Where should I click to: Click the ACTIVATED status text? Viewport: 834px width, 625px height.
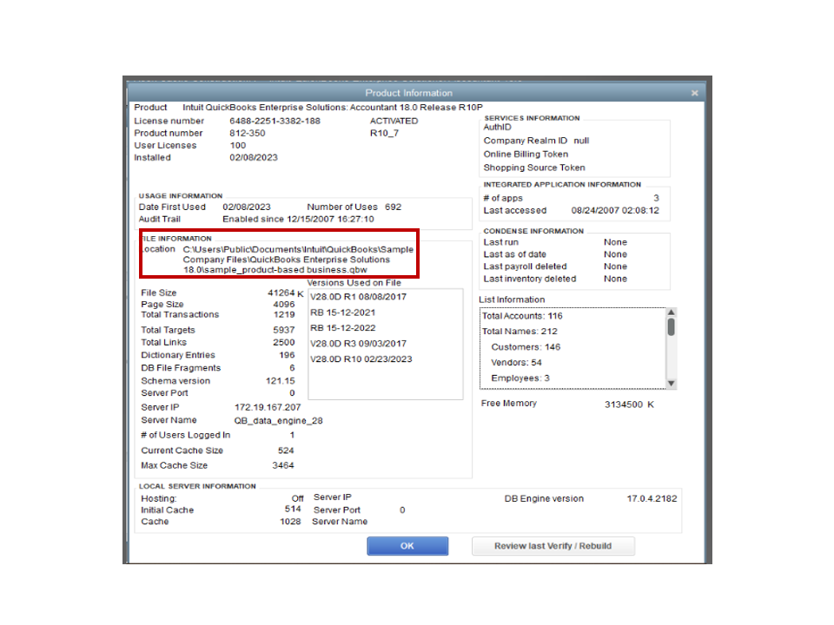(x=394, y=122)
